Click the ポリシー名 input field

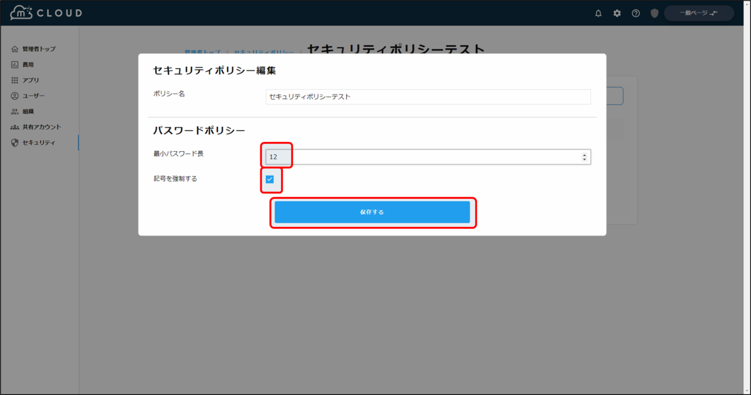pos(427,97)
